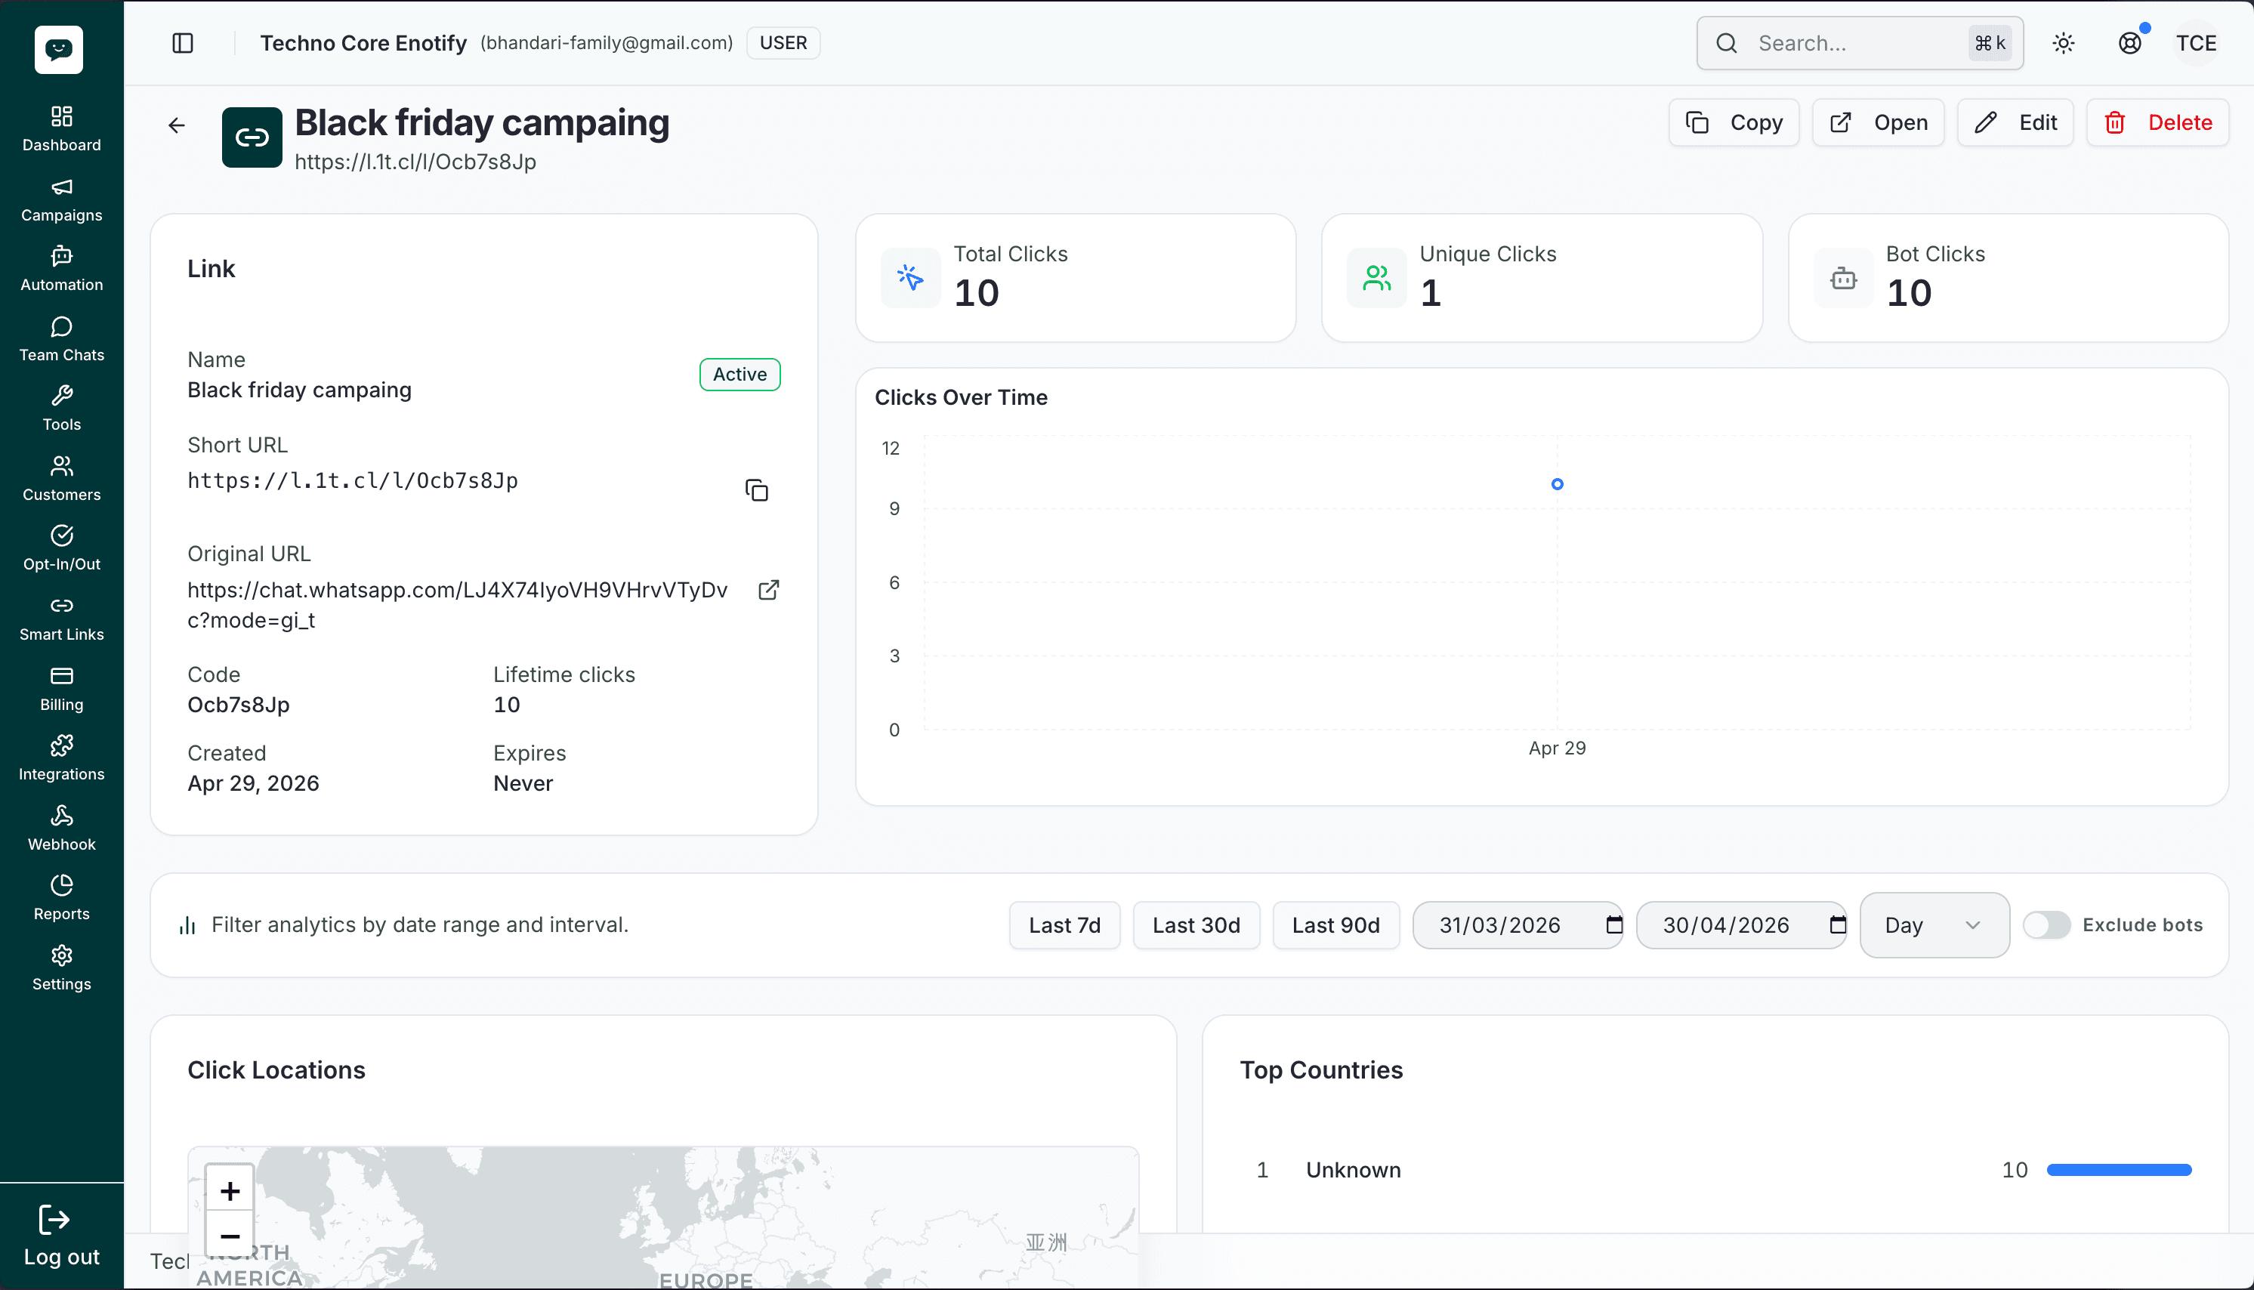Viewport: 2254px width, 1290px height.
Task: Open the Automation section
Action: click(61, 268)
